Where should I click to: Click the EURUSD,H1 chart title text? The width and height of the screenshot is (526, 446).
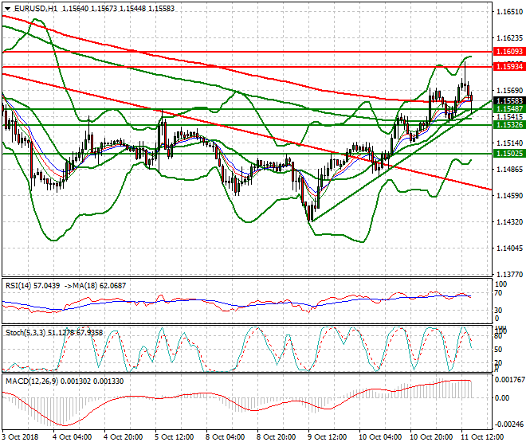click(x=36, y=9)
